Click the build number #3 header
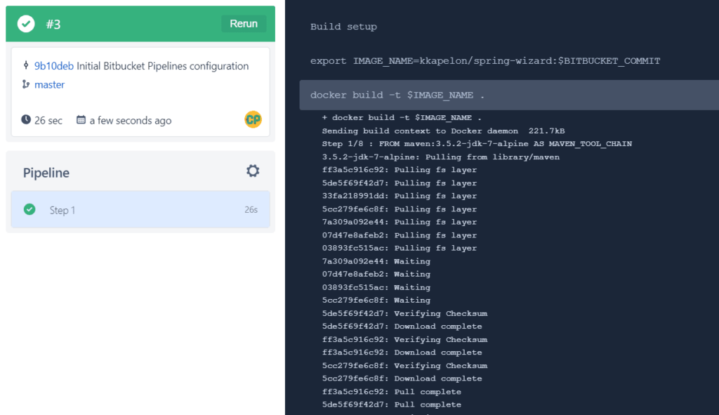719x415 pixels. tap(53, 23)
